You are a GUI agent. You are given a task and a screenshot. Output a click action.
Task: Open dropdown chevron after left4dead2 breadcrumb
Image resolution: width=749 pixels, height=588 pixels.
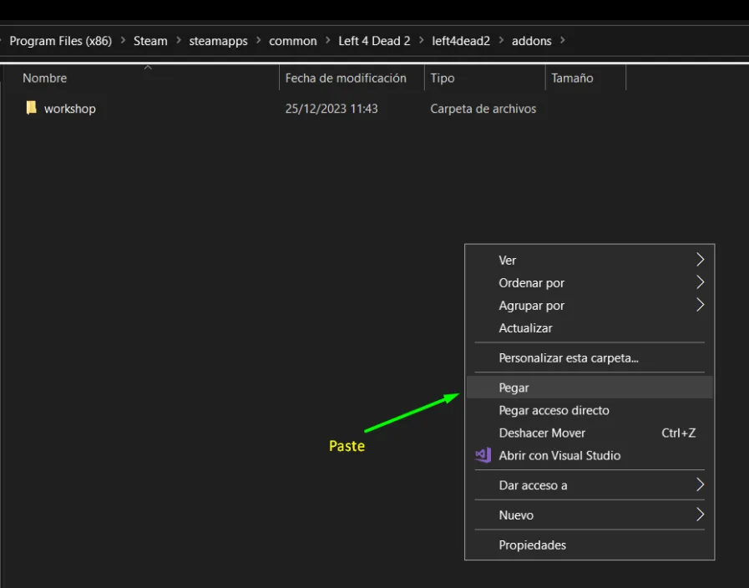501,41
